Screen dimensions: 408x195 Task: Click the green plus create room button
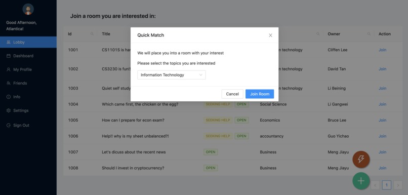coord(361,181)
